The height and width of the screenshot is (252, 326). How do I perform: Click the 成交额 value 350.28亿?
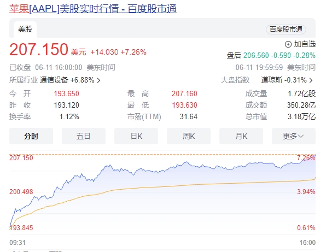coord(301,105)
